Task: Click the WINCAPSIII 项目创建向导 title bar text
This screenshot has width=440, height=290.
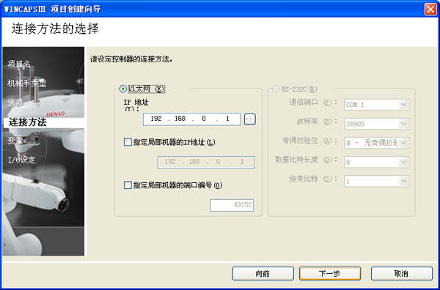Action: 52,10
